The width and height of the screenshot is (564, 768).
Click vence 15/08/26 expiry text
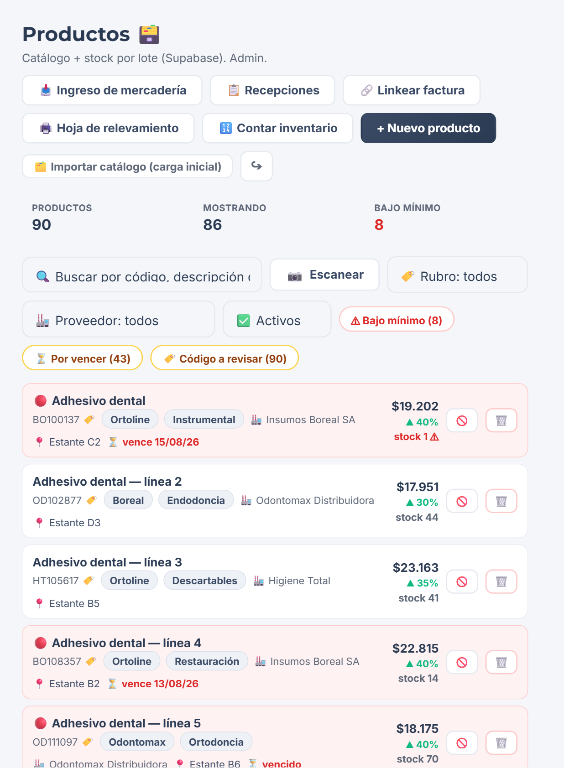pyautogui.click(x=161, y=442)
